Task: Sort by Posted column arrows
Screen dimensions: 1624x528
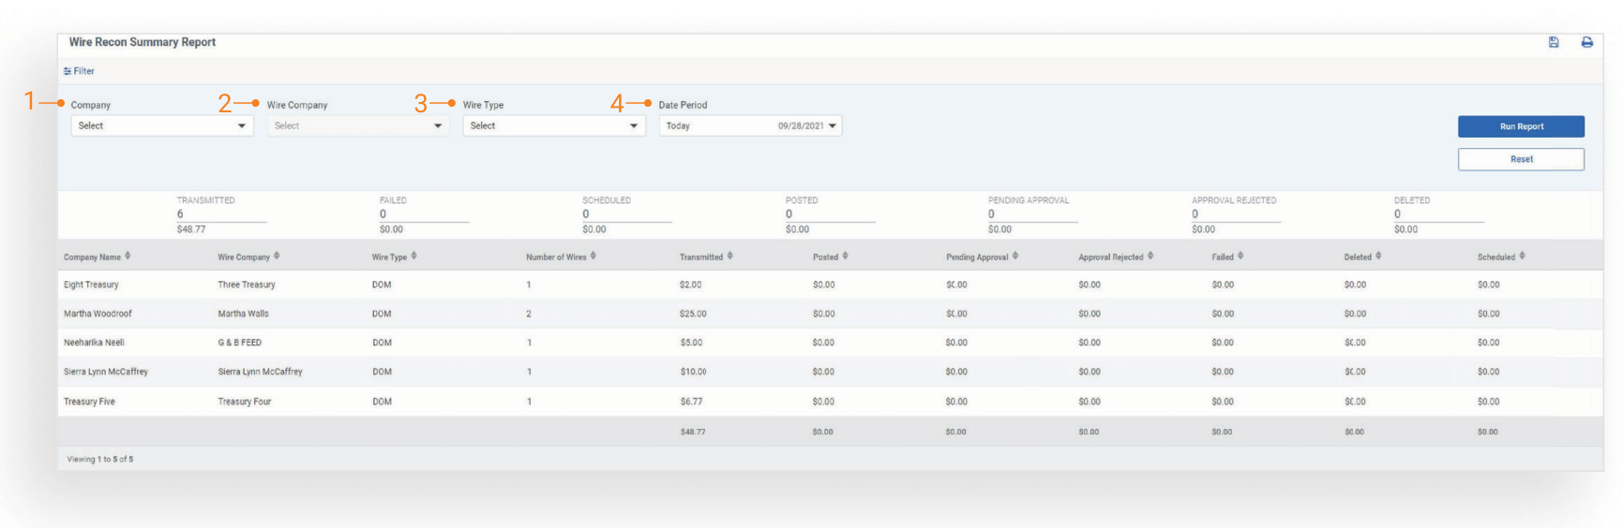Action: coord(845,256)
